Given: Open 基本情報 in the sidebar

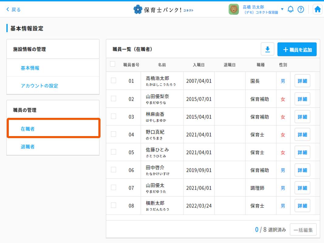Looking at the screenshot, I should click(30, 68).
